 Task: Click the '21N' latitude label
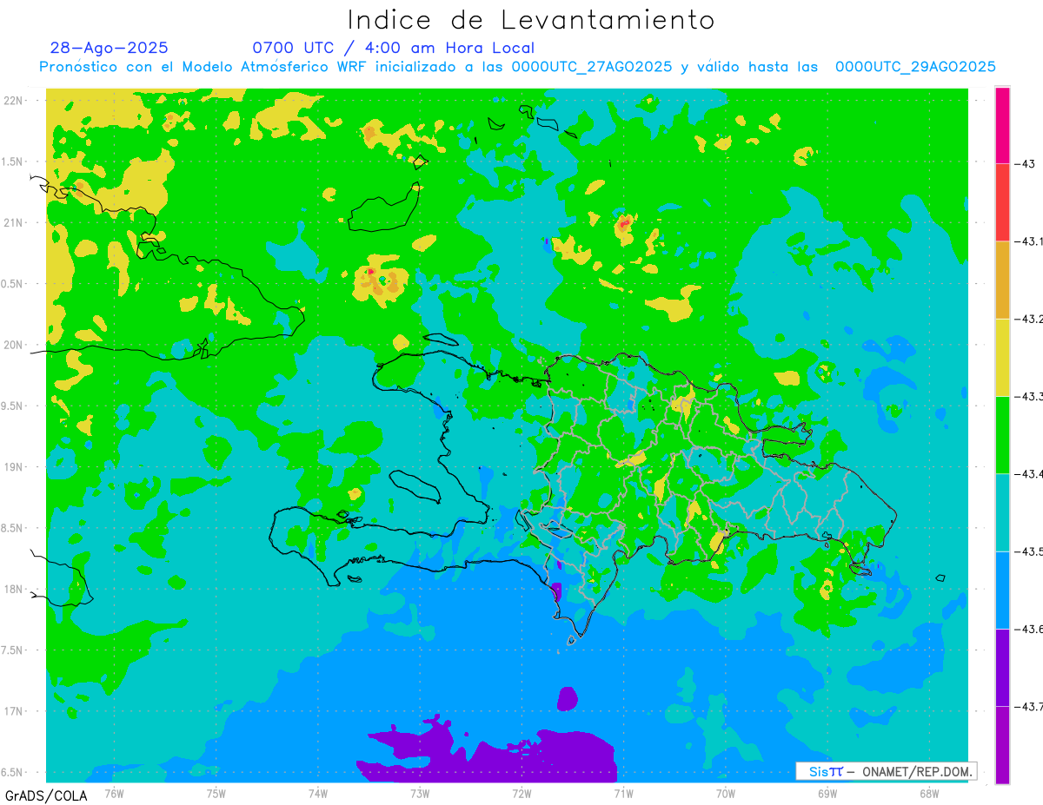[x=14, y=222]
